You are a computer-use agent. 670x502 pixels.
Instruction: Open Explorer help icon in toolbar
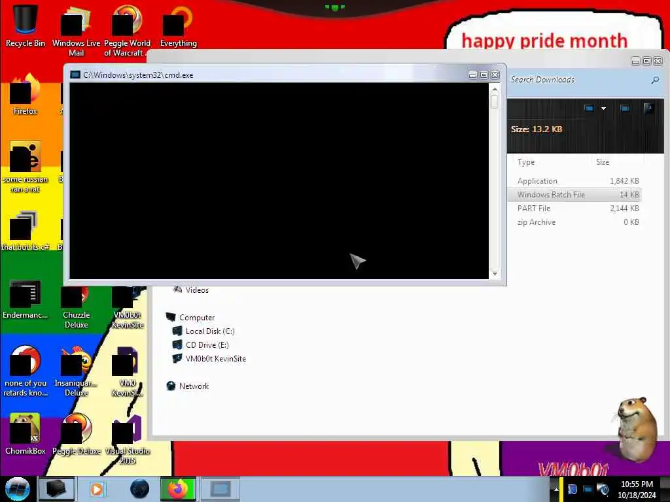click(648, 109)
